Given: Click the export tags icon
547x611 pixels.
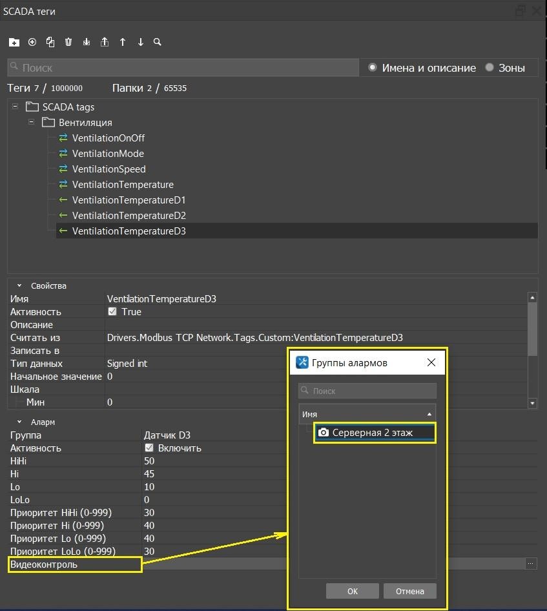Looking at the screenshot, I should 105,42.
